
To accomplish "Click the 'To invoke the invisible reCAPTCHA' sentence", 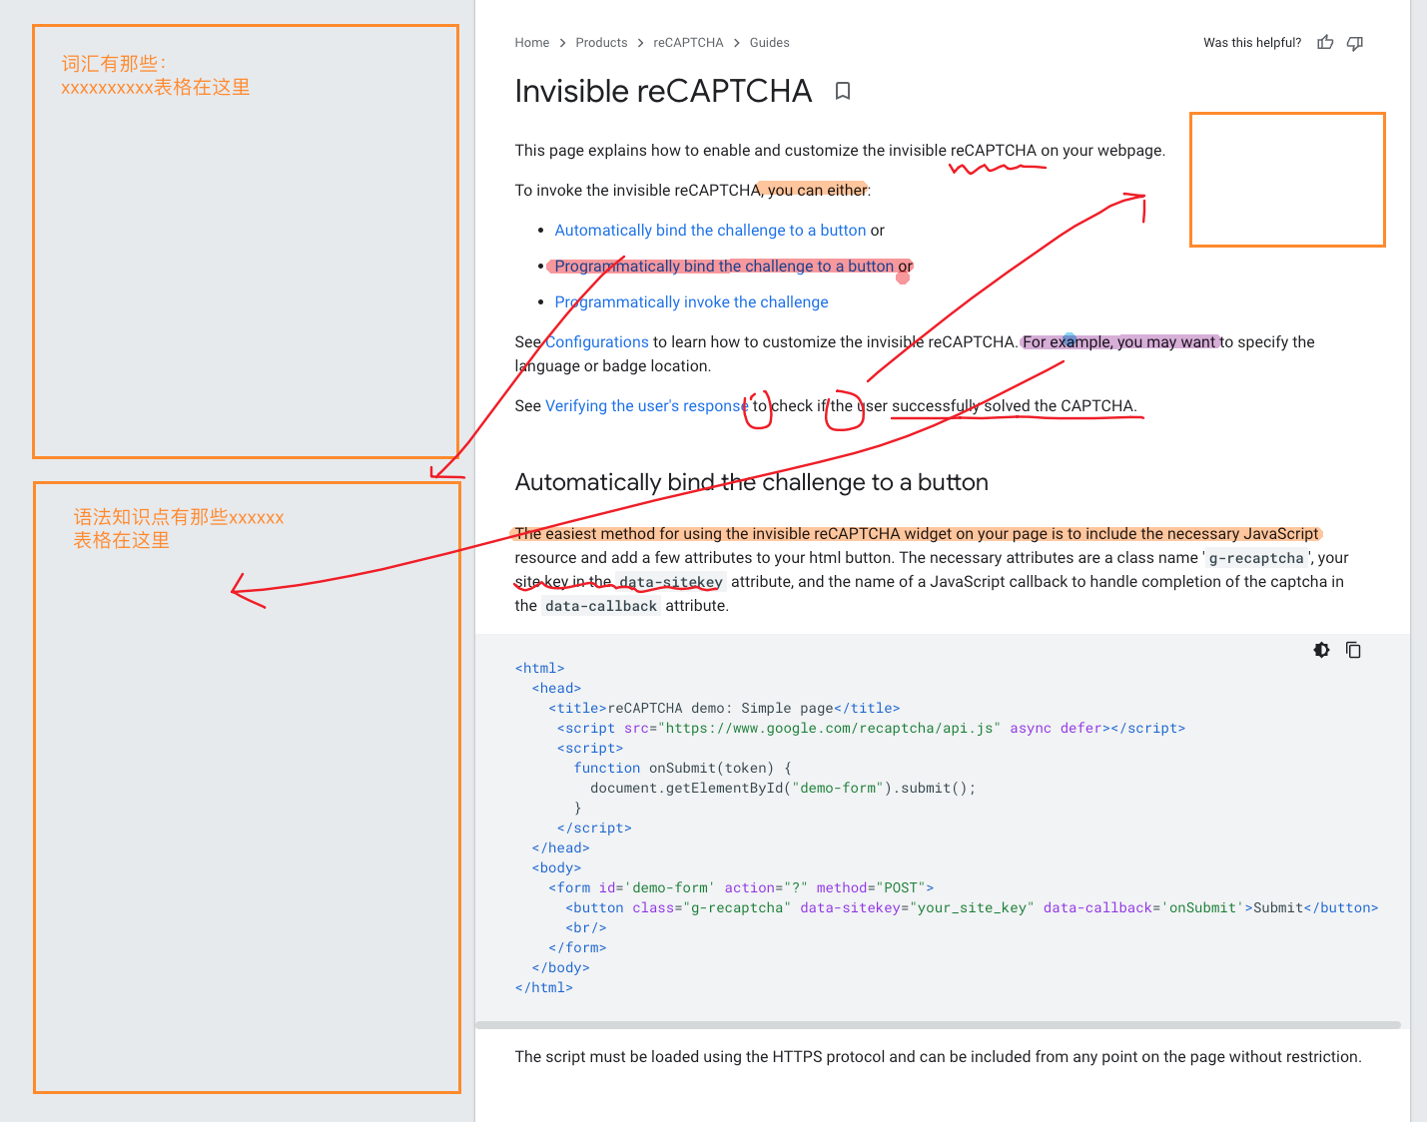I will click(x=693, y=191).
